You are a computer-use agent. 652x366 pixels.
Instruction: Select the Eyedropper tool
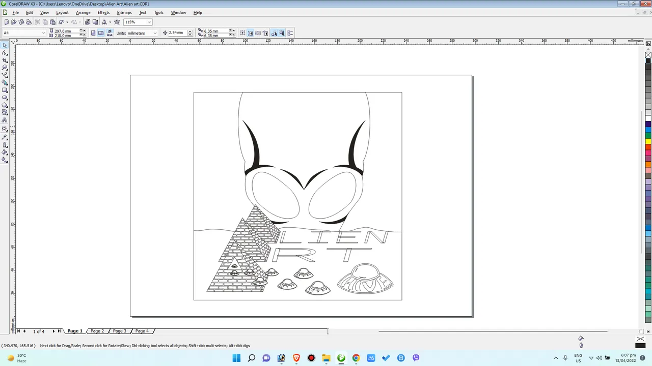(x=5, y=137)
